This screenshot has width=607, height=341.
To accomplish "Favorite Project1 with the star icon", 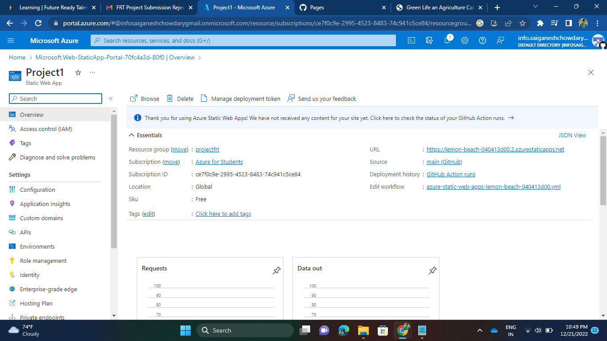I will click(x=78, y=72).
